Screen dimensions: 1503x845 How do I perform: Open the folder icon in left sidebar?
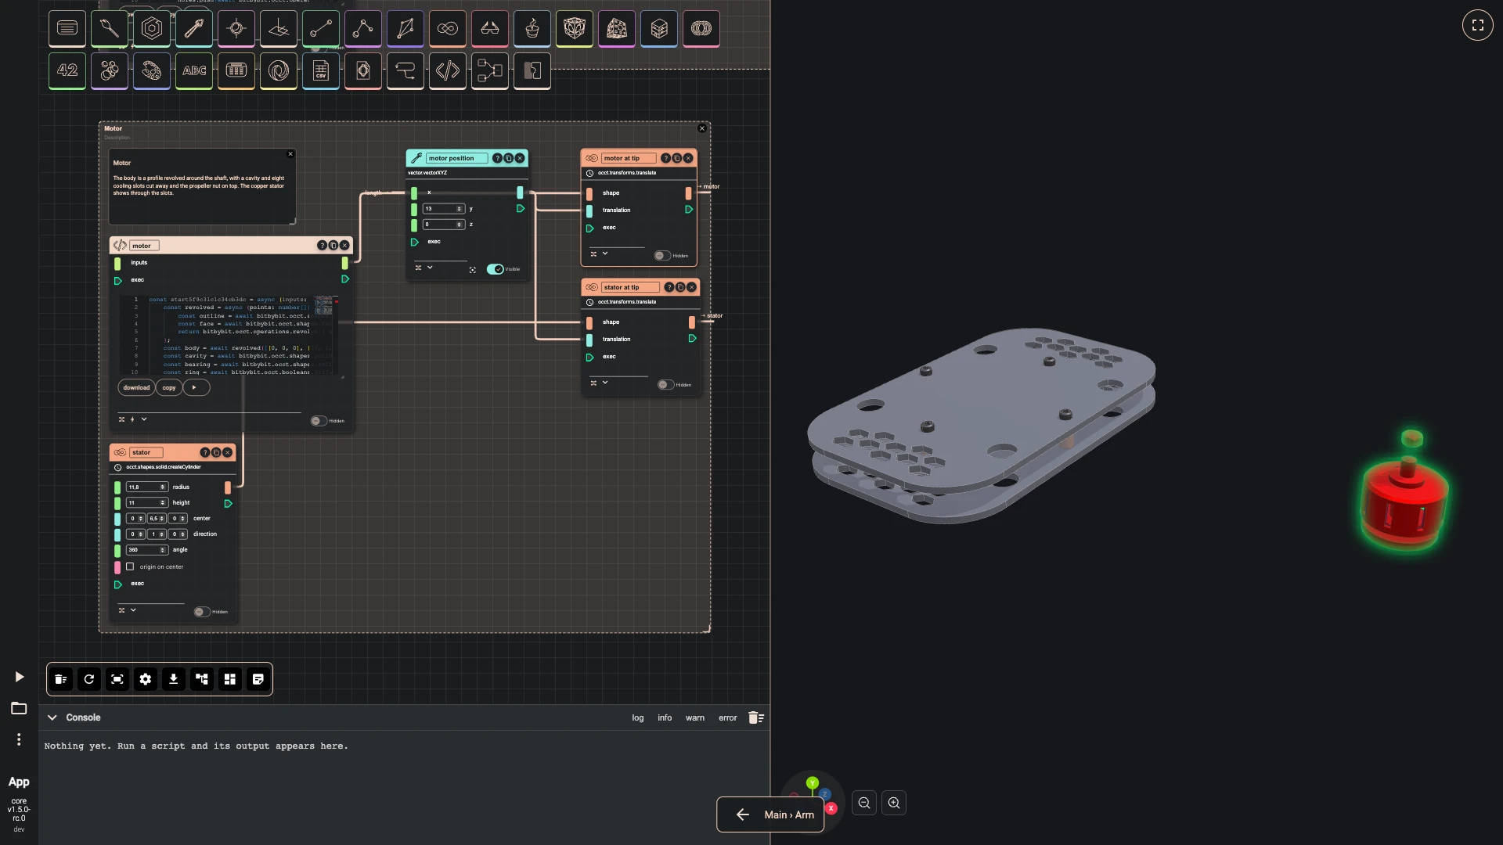(19, 708)
